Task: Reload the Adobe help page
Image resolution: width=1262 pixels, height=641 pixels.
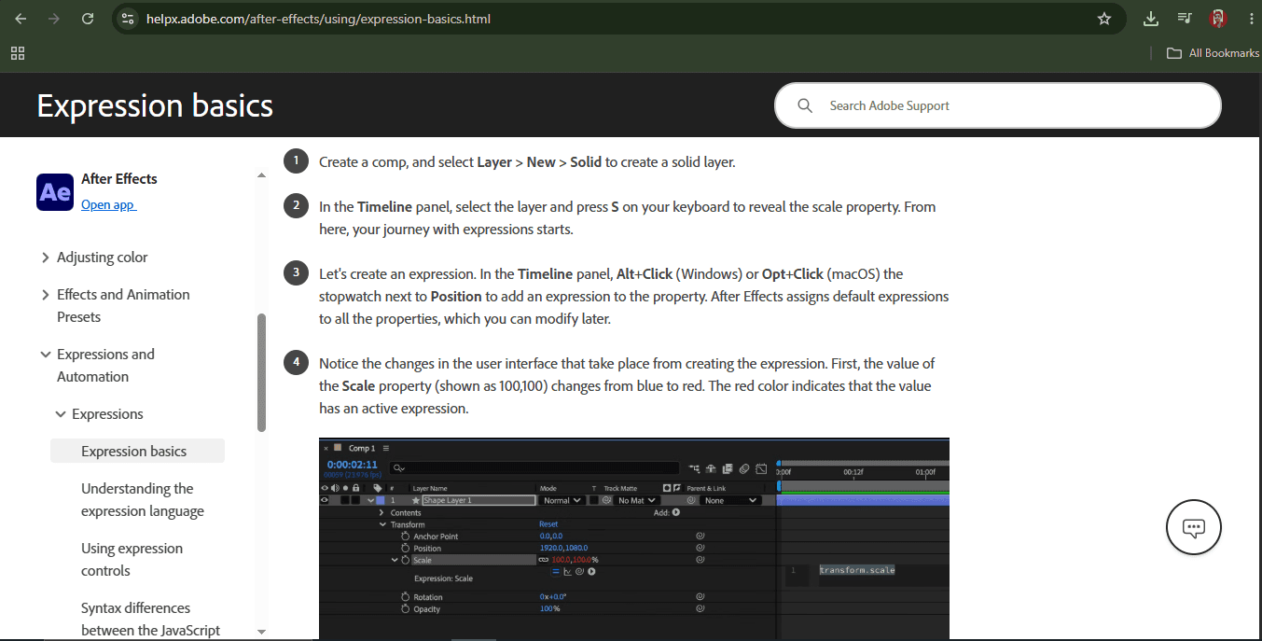Action: click(88, 19)
